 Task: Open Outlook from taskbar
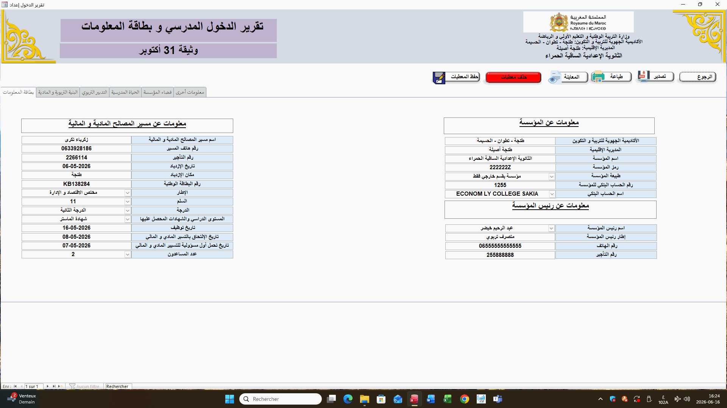point(398,399)
